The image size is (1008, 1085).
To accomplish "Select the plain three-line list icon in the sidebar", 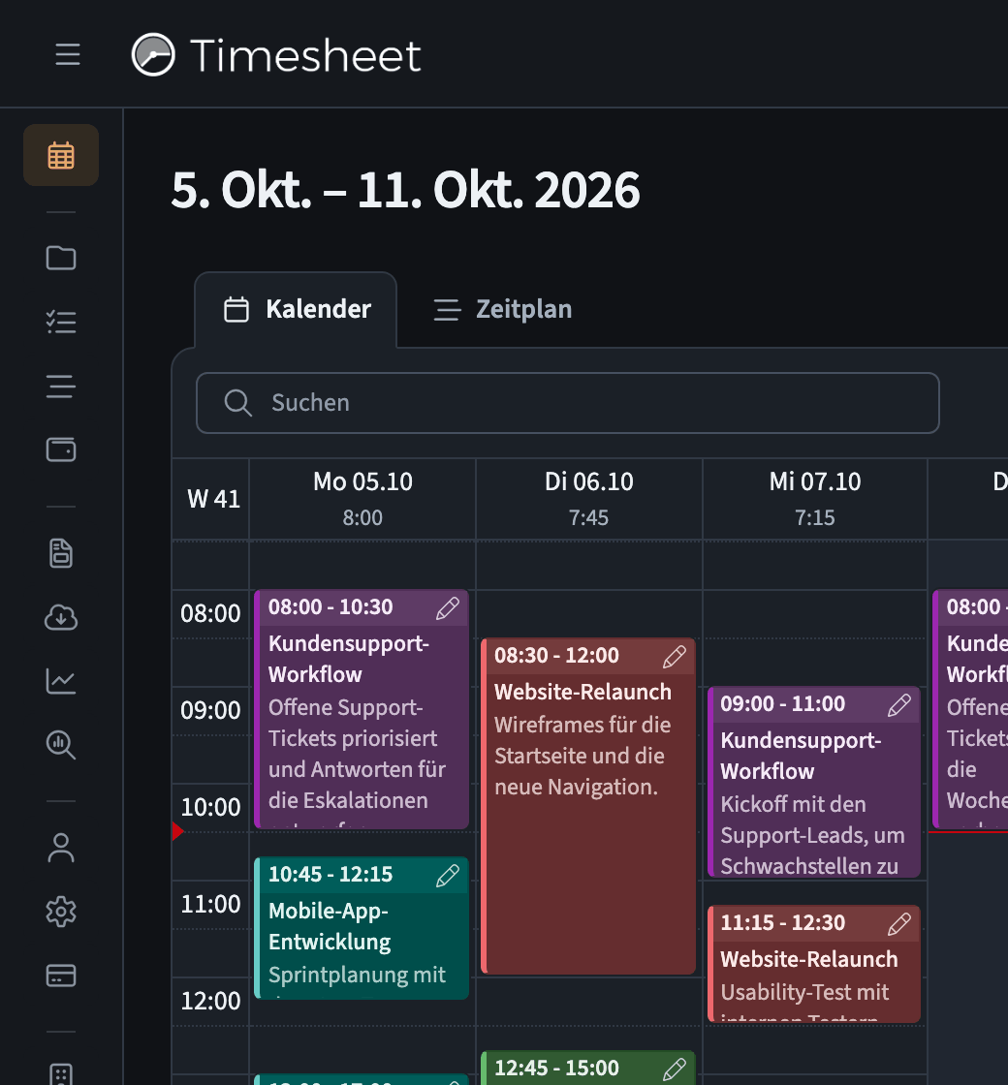I will tap(61, 387).
